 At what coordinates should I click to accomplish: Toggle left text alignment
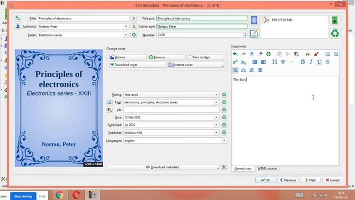(235, 70)
